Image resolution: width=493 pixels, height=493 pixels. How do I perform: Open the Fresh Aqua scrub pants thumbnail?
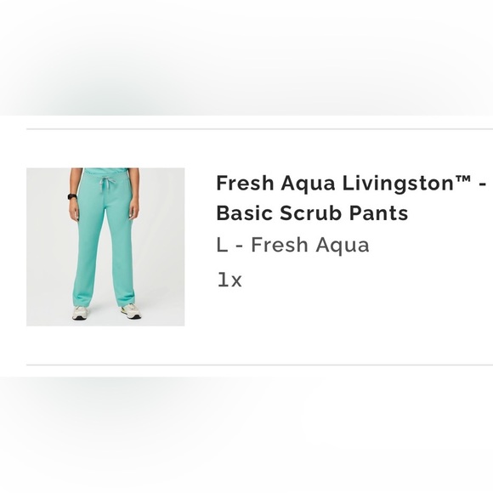tap(105, 246)
